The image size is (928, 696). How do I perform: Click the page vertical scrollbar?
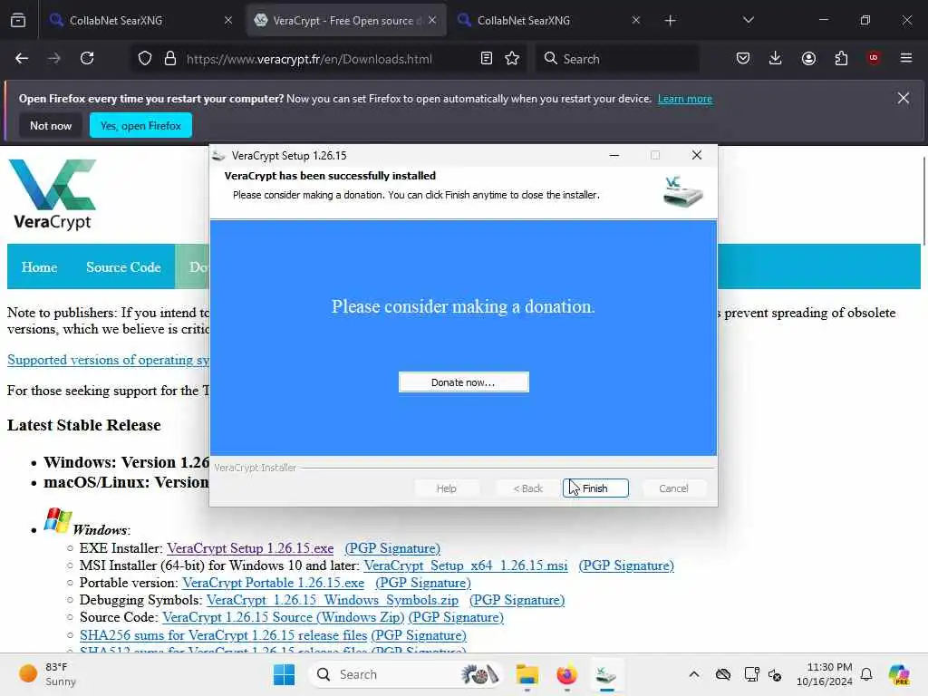[923, 200]
